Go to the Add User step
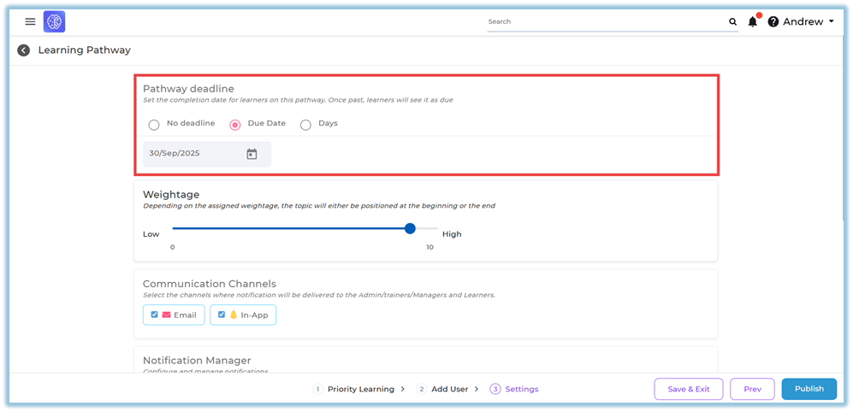853x412 pixels. click(449, 389)
